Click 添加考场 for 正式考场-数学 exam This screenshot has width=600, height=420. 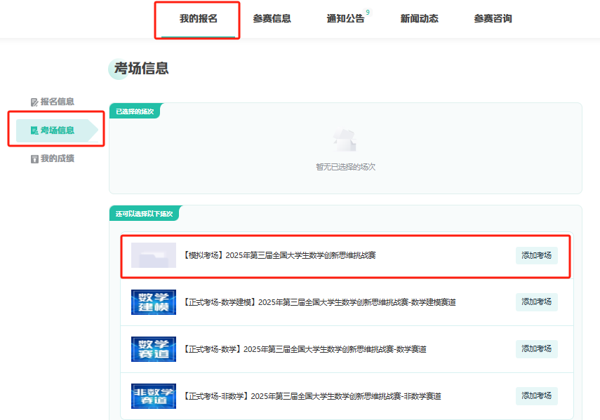tap(536, 348)
